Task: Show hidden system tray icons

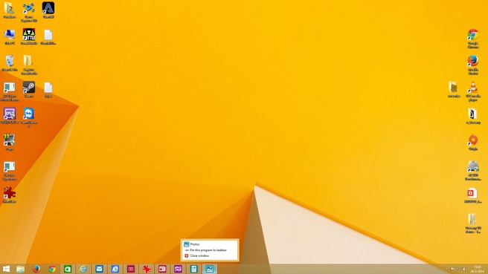Action: pyautogui.click(x=446, y=269)
